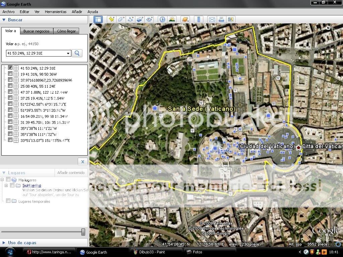Open the Ayuda menu
Image resolution: width=343 pixels, height=257 pixels.
click(93, 12)
